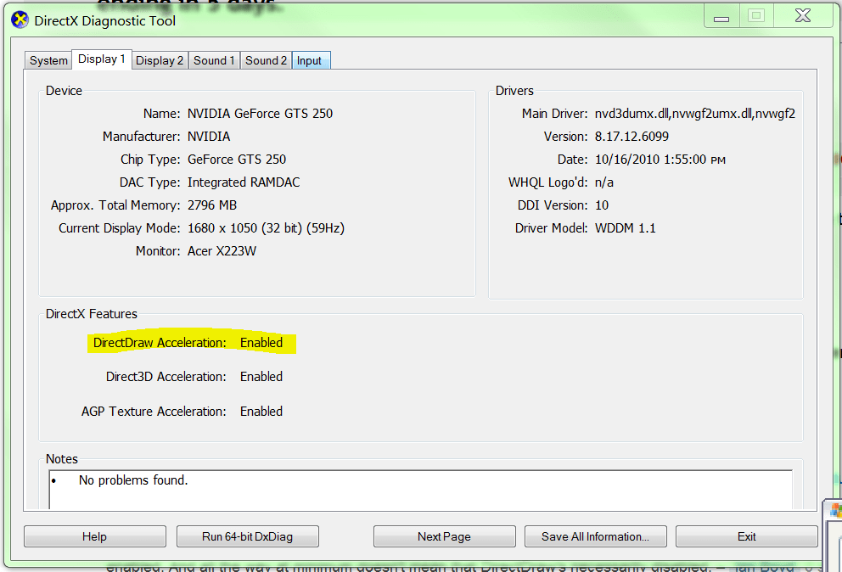Click driver date '10/16/2010 1:55:00 PM'
Screen dimensions: 842x572
(x=660, y=160)
